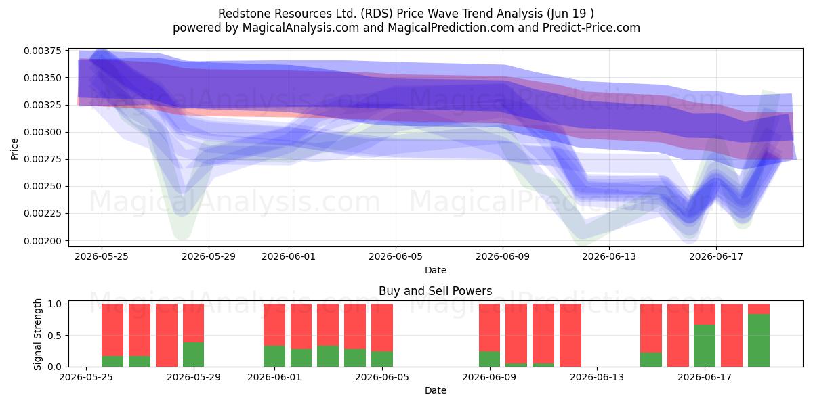Click 2026-05-25 on the price chart date axis

(x=102, y=256)
